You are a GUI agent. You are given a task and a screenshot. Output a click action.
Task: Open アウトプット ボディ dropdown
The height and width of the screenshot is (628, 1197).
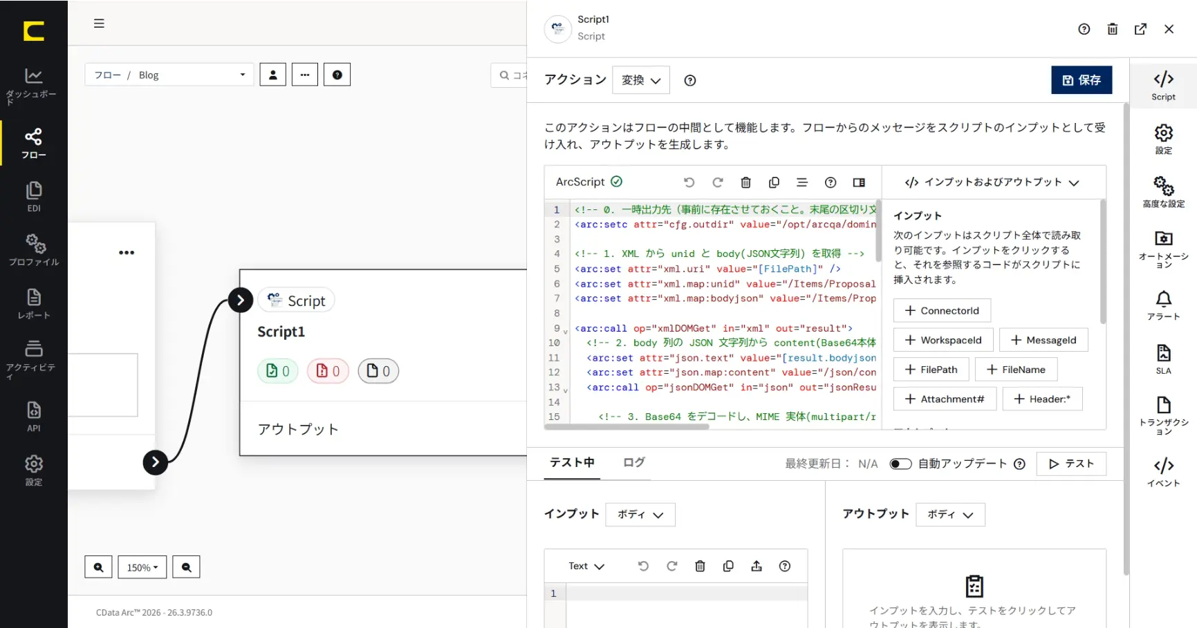coord(950,515)
